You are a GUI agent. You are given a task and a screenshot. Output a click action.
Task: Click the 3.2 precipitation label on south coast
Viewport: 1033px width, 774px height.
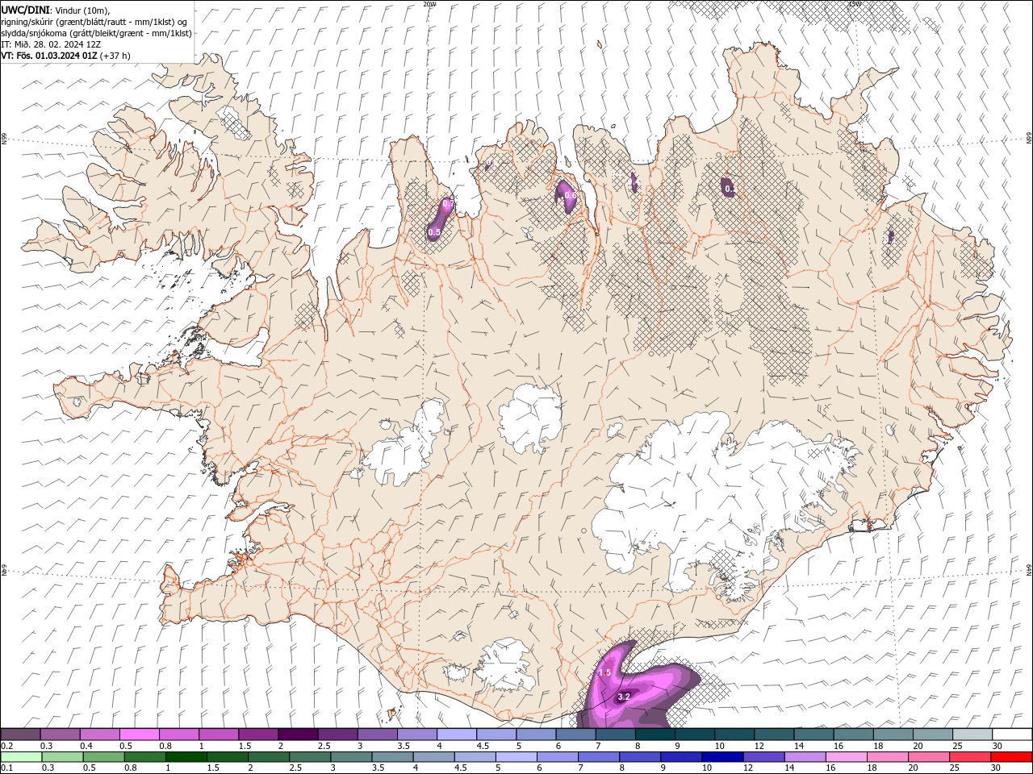point(624,697)
